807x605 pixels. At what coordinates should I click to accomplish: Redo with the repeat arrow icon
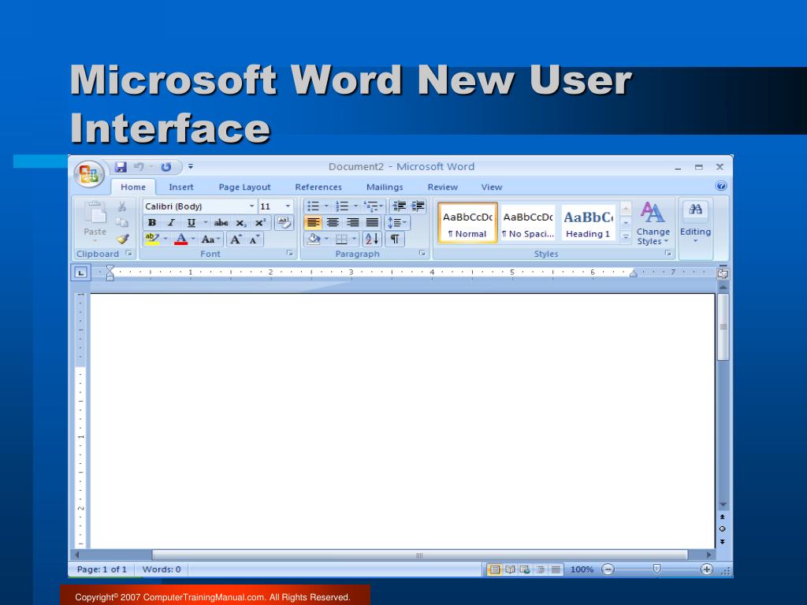(165, 167)
